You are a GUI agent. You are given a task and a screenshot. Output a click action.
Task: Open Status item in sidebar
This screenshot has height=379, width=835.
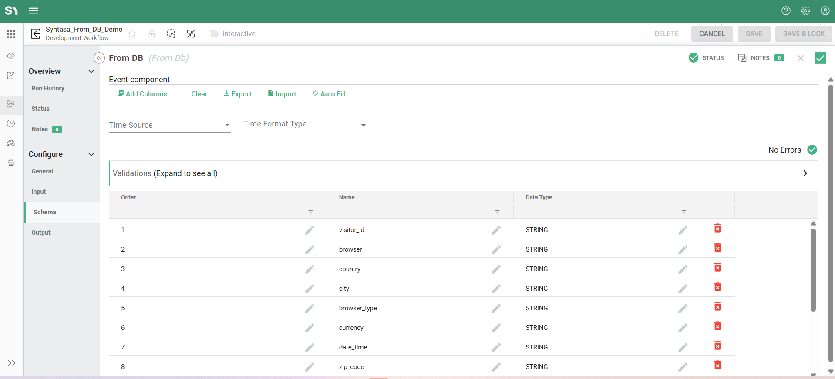click(40, 109)
